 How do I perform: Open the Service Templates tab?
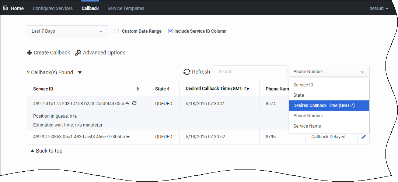(x=126, y=8)
